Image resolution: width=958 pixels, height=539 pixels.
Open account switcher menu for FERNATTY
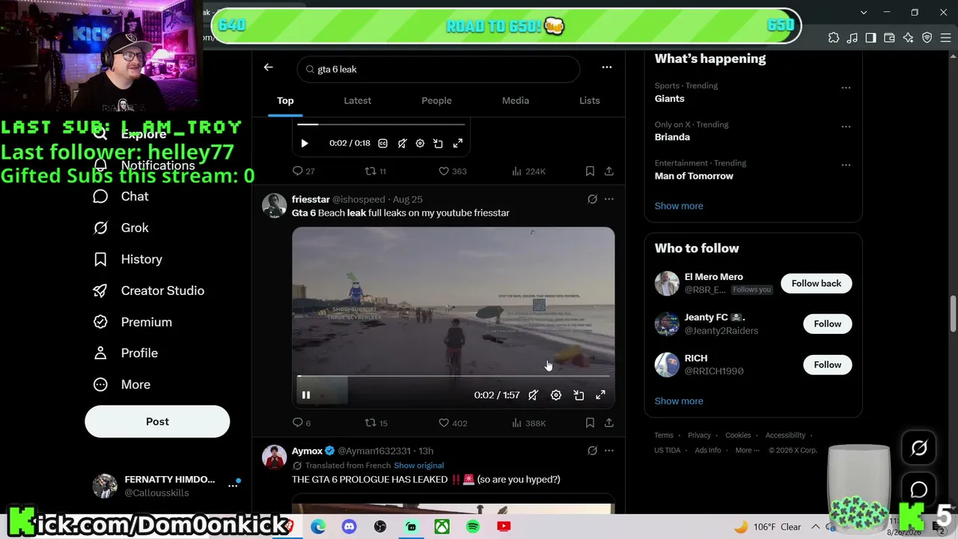(233, 486)
